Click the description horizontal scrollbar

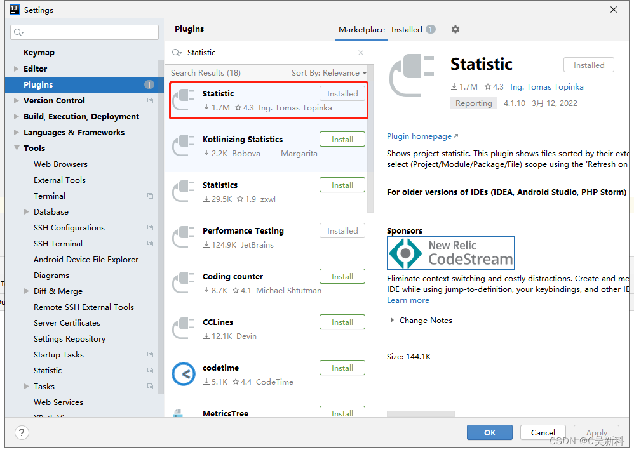[421, 414]
